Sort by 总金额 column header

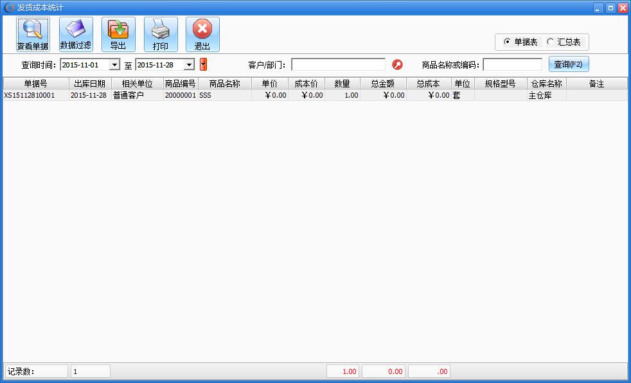tap(383, 84)
